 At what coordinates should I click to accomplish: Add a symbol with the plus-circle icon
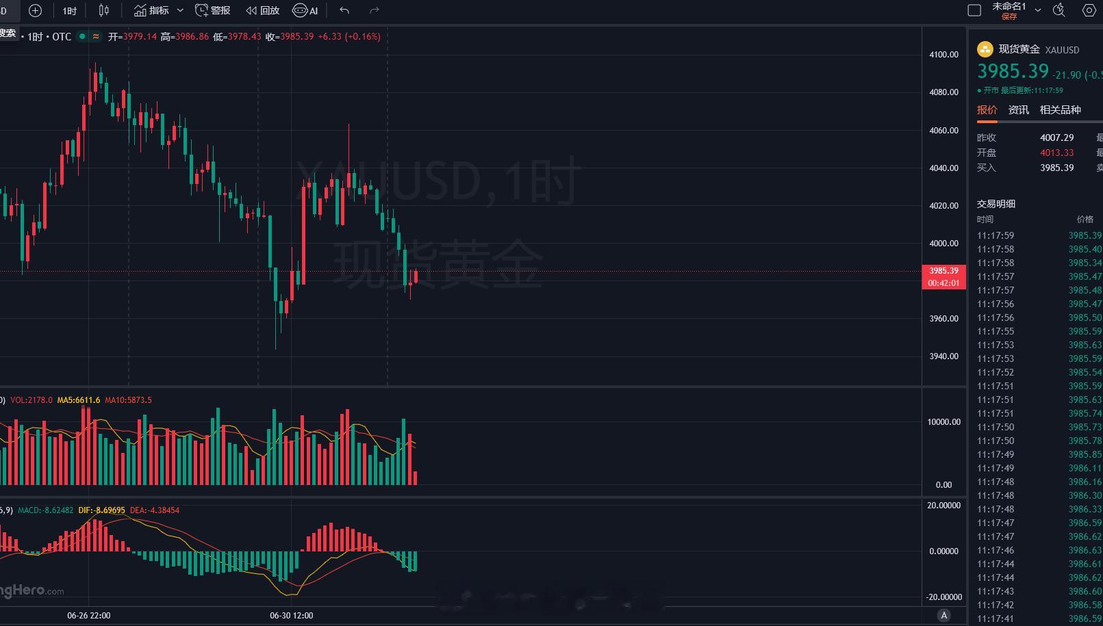coord(36,10)
